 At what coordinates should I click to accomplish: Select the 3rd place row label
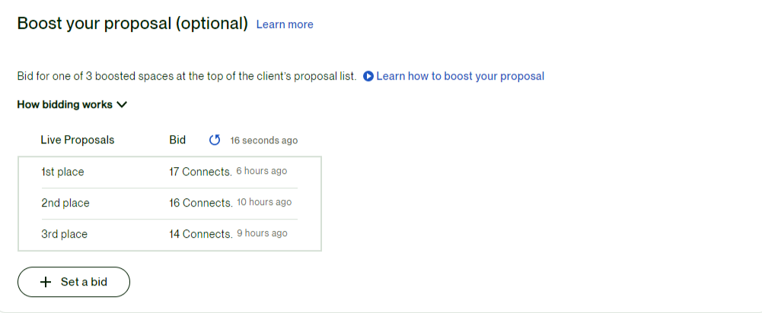pyautogui.click(x=64, y=234)
